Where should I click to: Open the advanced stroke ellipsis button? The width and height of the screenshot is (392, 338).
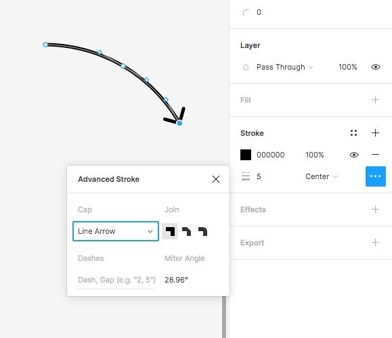point(375,176)
